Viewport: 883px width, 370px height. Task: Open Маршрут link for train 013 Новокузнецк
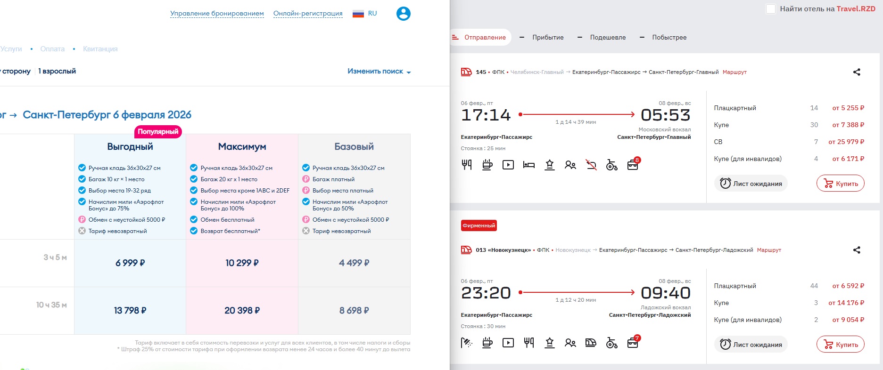click(769, 250)
